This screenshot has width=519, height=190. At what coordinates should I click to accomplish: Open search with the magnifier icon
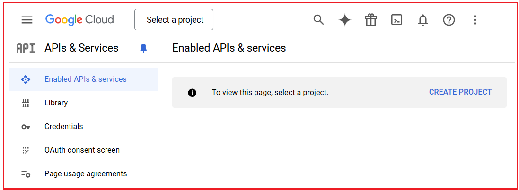pyautogui.click(x=318, y=20)
